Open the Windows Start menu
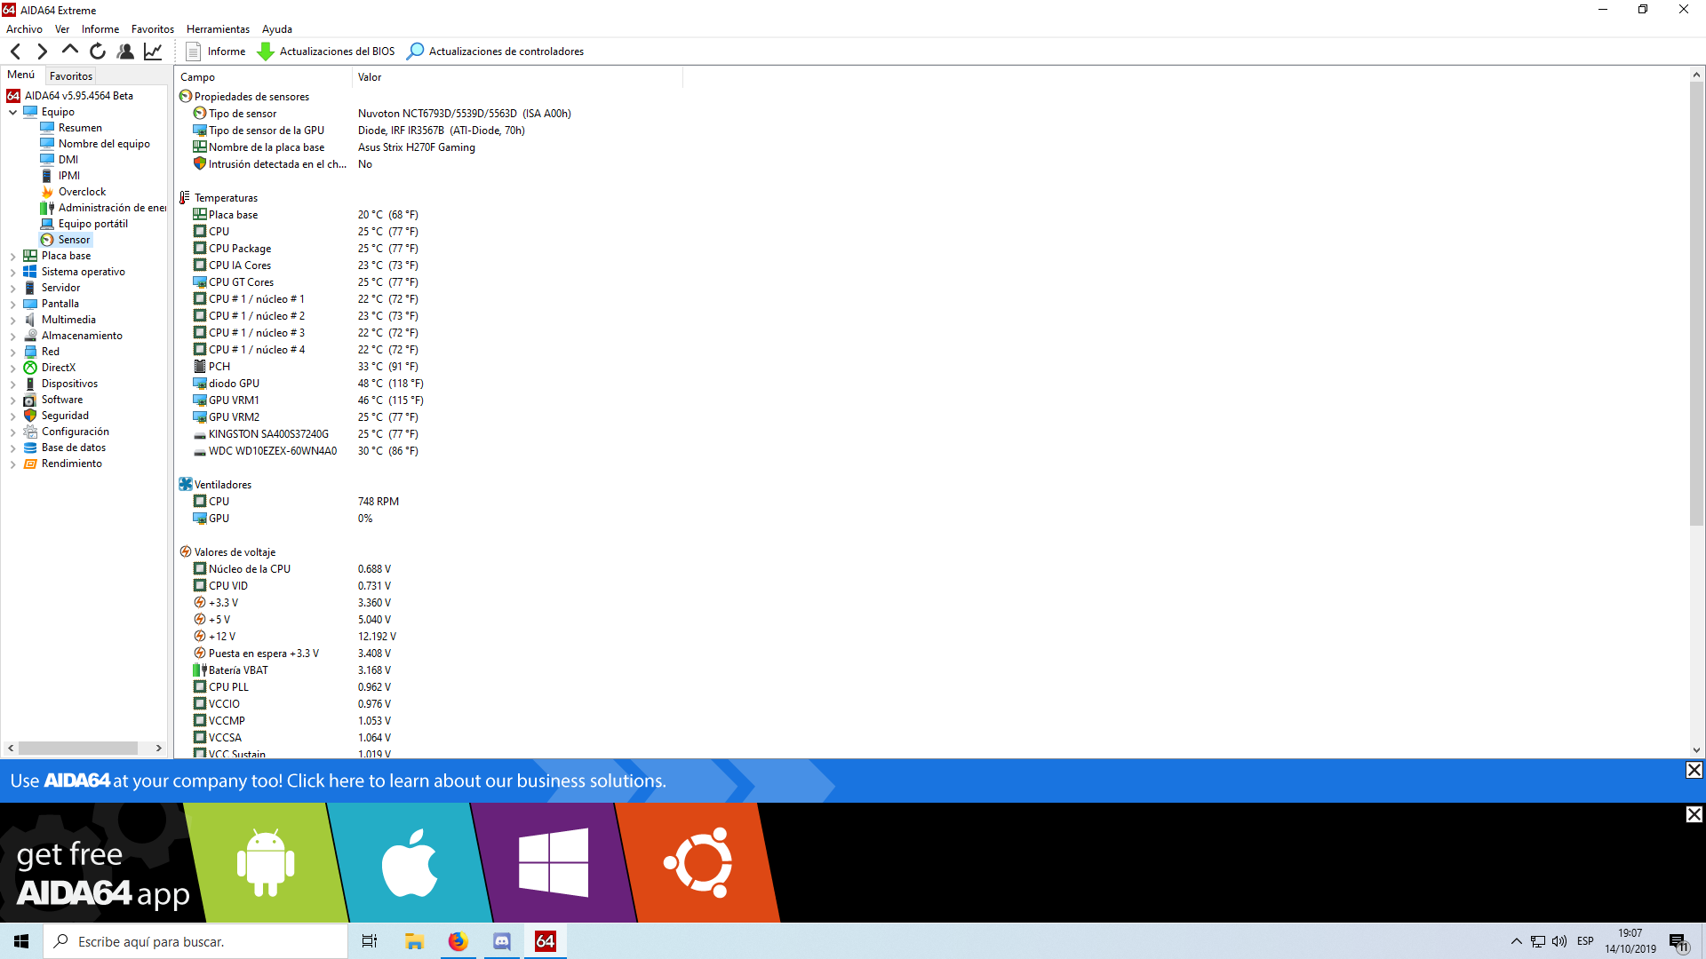The width and height of the screenshot is (1706, 959). click(x=21, y=941)
